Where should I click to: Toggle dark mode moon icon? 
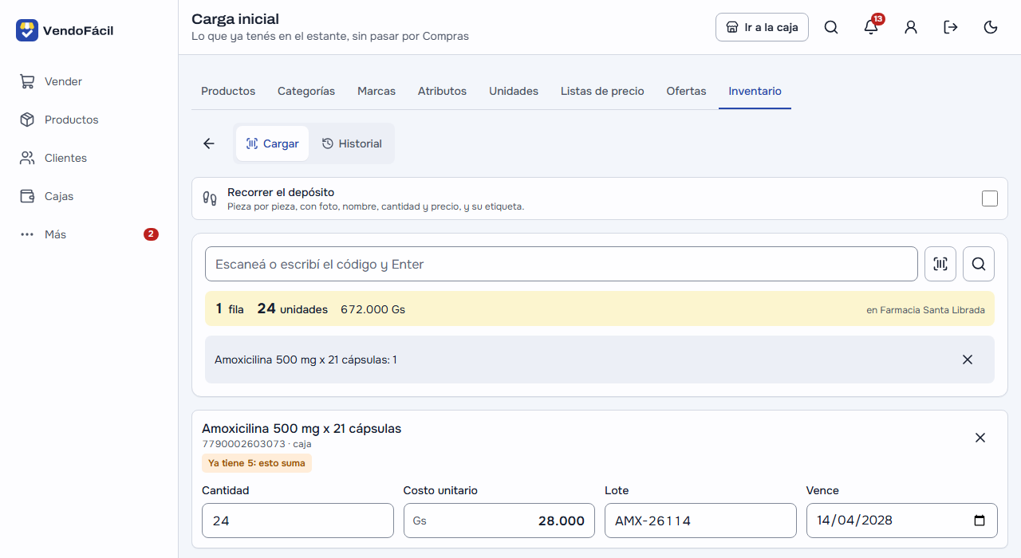coord(991,27)
